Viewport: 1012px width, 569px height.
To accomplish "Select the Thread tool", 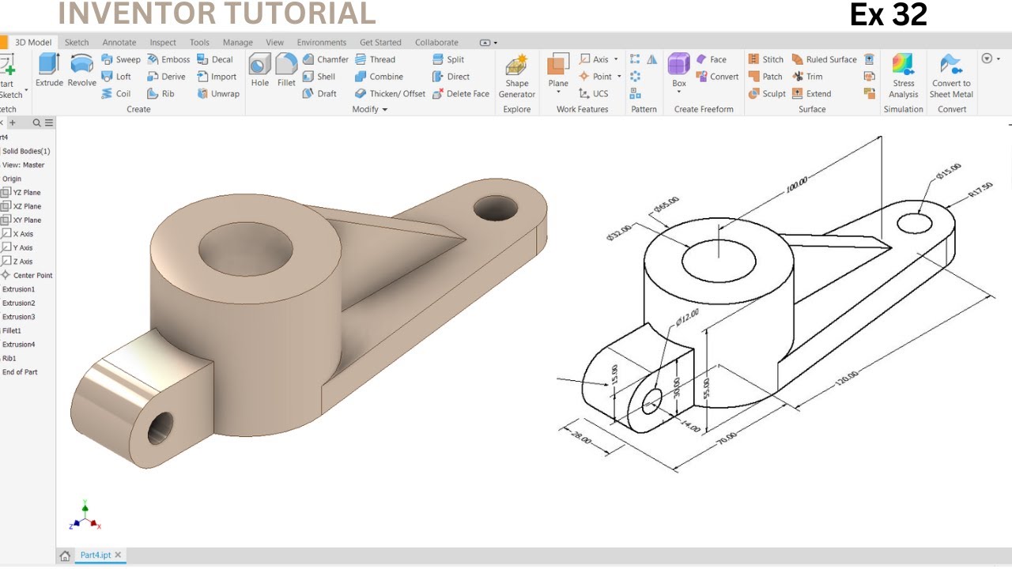I will point(375,59).
